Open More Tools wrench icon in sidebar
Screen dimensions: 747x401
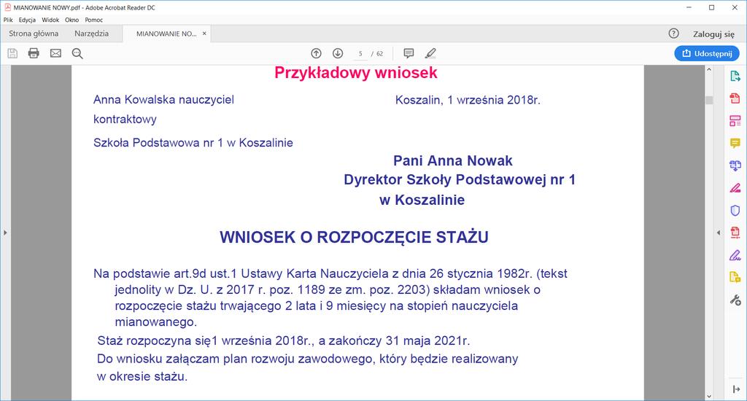[735, 300]
